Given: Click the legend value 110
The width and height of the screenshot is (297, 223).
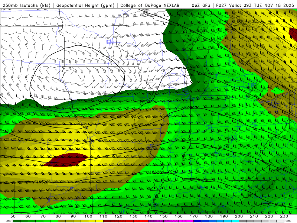Looking at the screenshot, I should [x=104, y=216].
